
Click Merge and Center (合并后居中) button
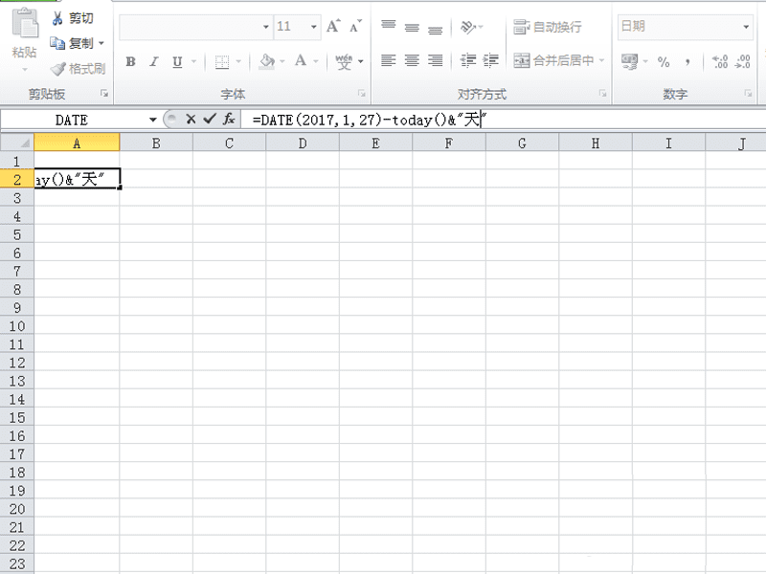(553, 60)
